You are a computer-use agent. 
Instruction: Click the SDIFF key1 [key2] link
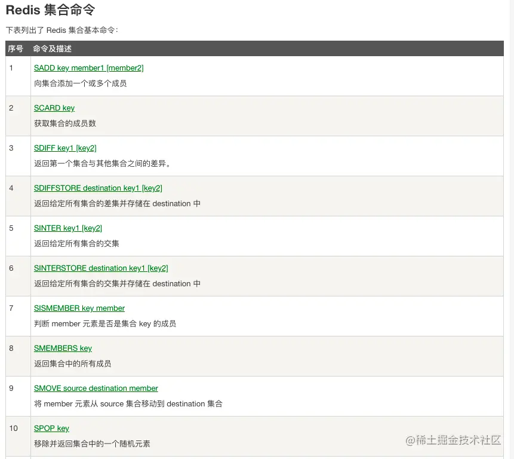click(65, 148)
